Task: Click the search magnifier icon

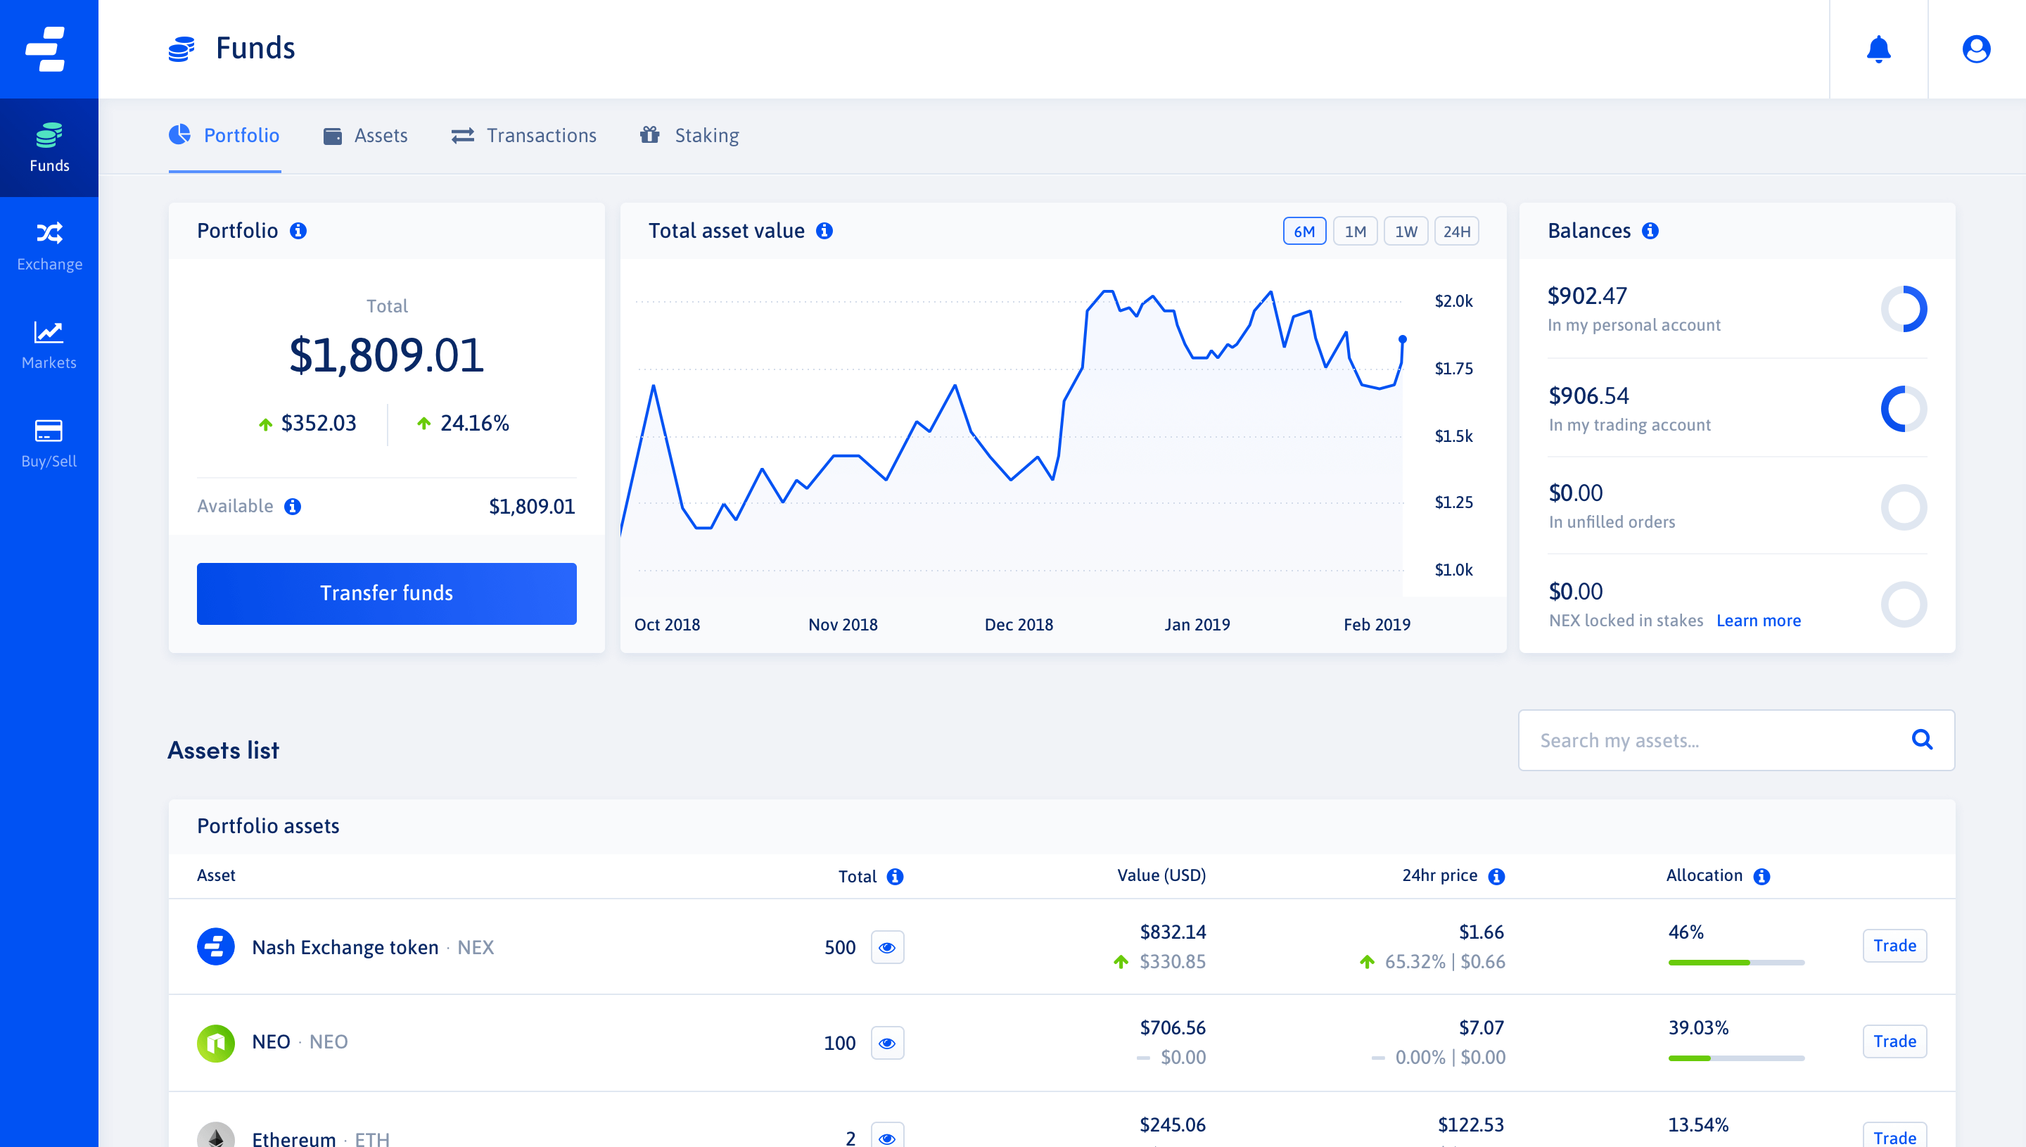Action: 1921,739
